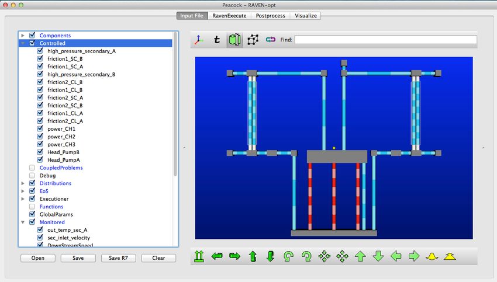Image resolution: width=497 pixels, height=282 pixels.
Task: Switch to the Visualize tab
Action: (306, 16)
